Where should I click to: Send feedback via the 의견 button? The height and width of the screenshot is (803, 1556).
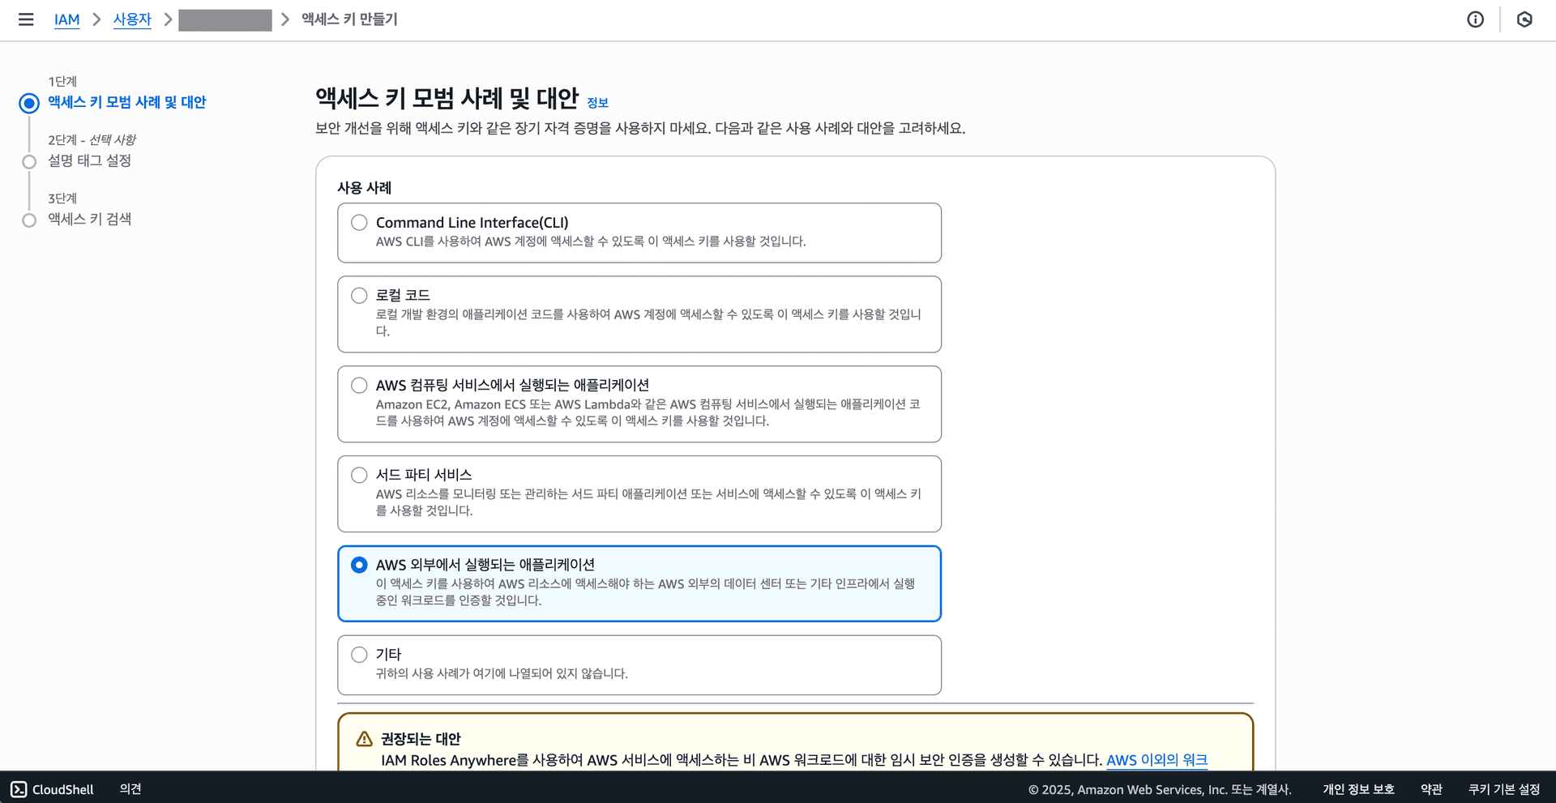129,788
